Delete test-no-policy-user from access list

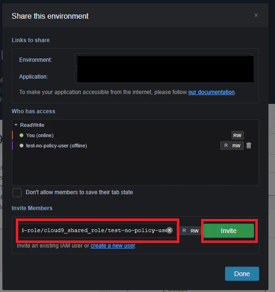click(248, 146)
